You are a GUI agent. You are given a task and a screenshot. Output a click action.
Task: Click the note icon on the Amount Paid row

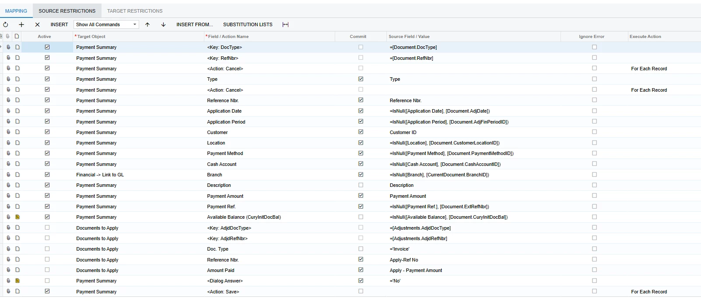click(x=18, y=270)
